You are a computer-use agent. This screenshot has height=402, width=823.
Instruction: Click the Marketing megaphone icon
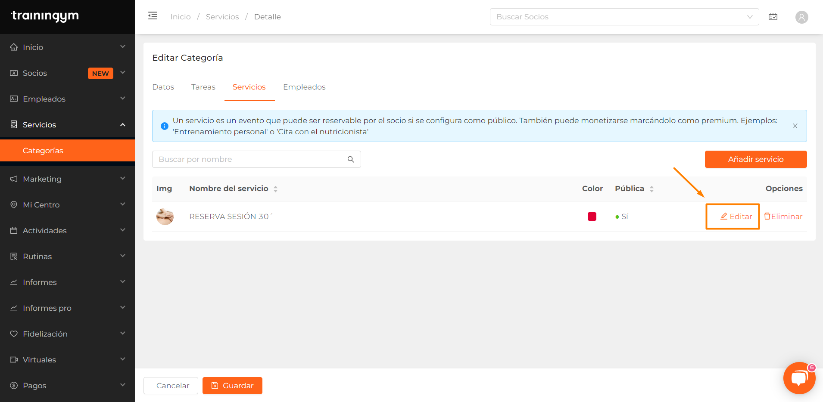[14, 179]
